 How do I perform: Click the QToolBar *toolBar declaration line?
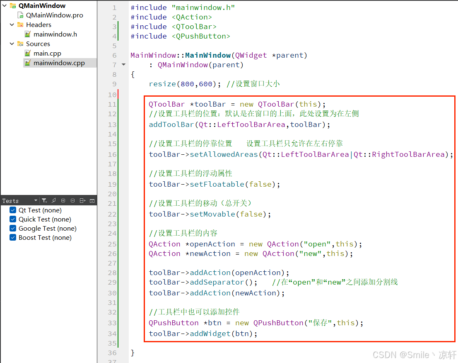[237, 105]
